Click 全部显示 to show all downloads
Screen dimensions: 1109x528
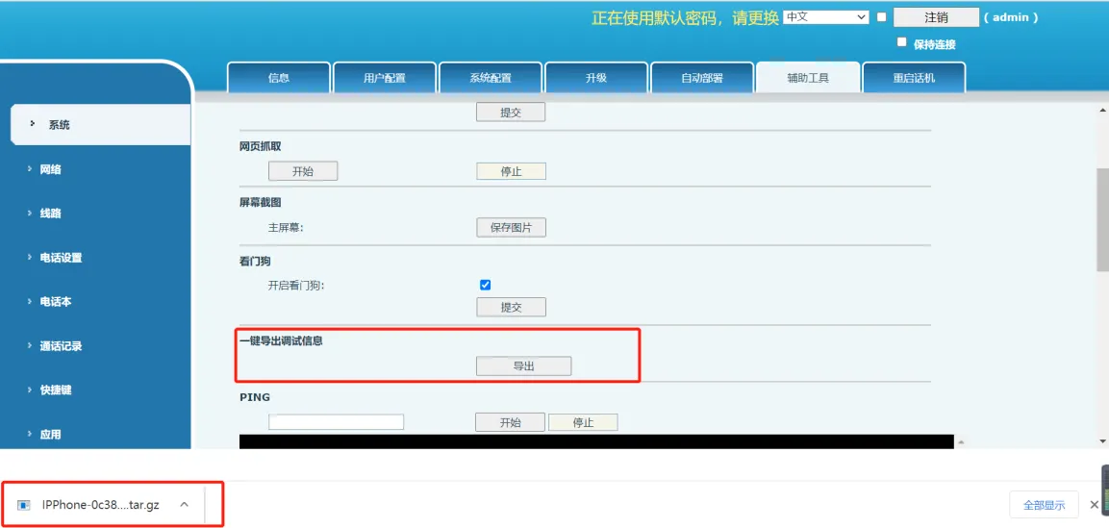(x=1044, y=505)
